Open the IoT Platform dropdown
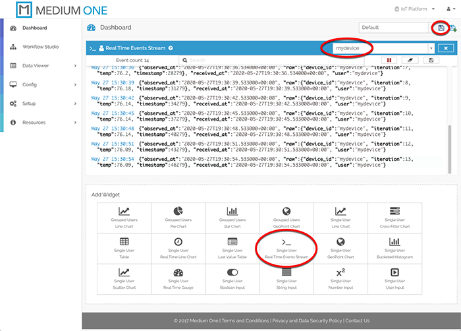461x331 pixels. point(412,9)
